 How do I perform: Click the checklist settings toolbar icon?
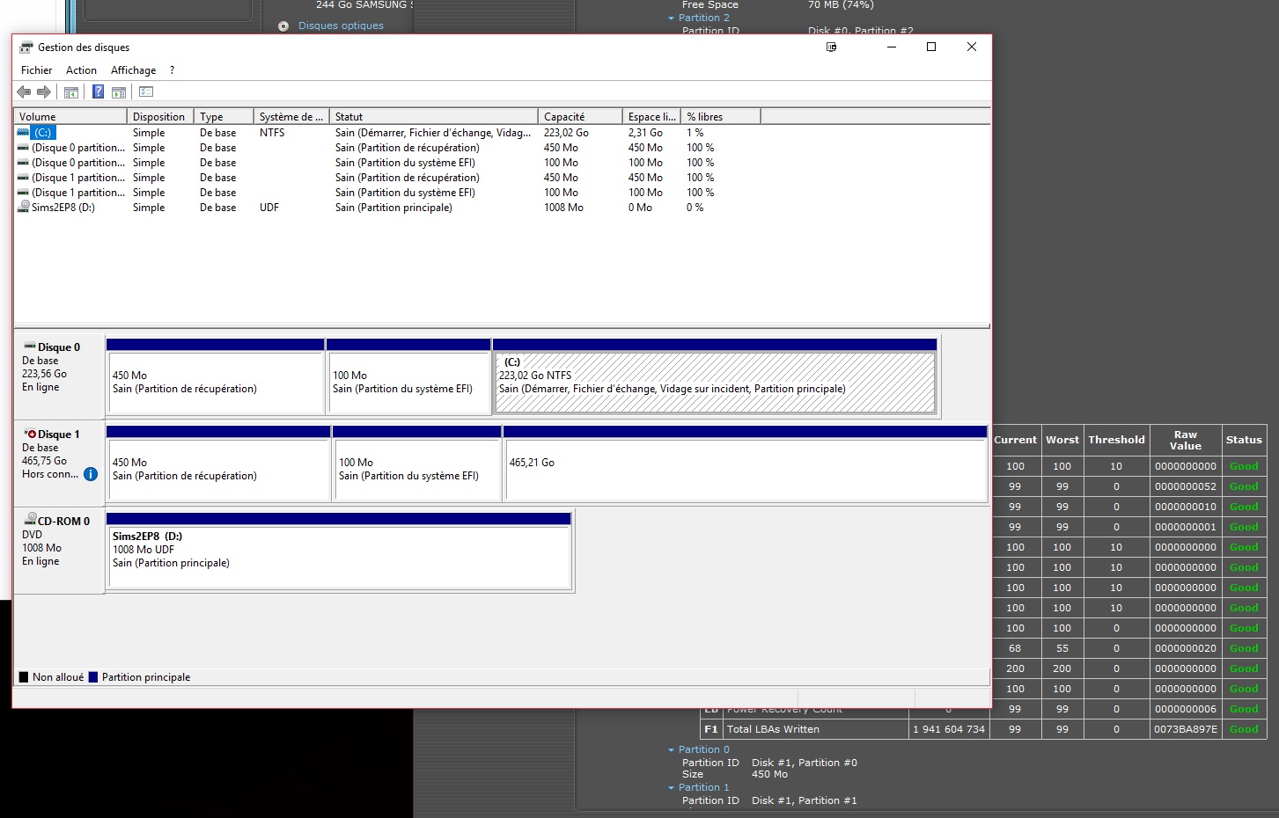tap(146, 91)
